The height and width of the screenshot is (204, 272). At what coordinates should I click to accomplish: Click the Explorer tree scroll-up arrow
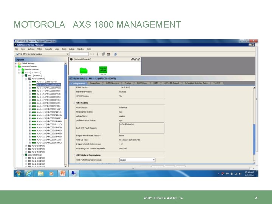click(66, 63)
